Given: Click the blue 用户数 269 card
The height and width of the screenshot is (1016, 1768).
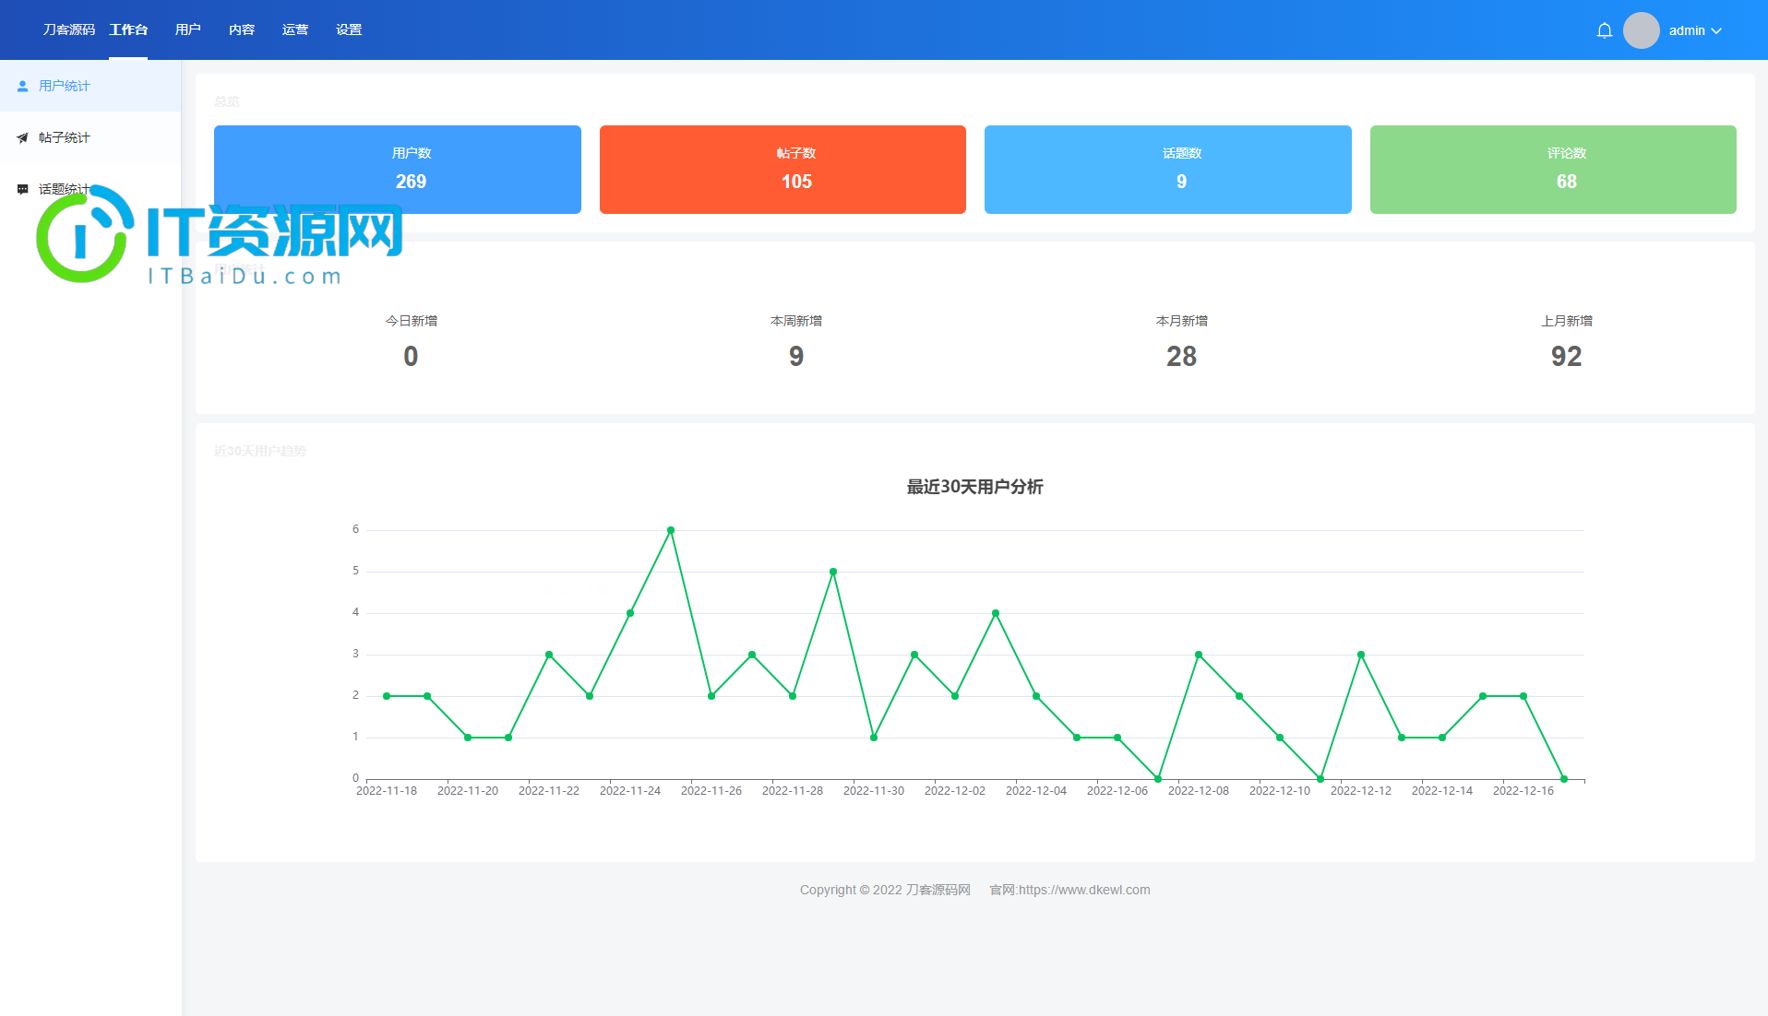Looking at the screenshot, I should click(x=398, y=170).
